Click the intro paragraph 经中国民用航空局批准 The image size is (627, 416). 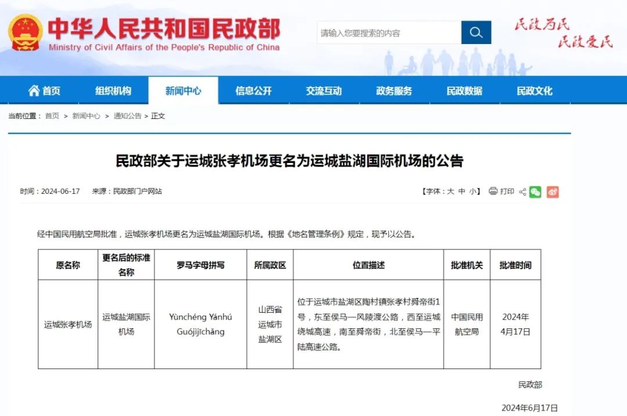click(x=227, y=234)
